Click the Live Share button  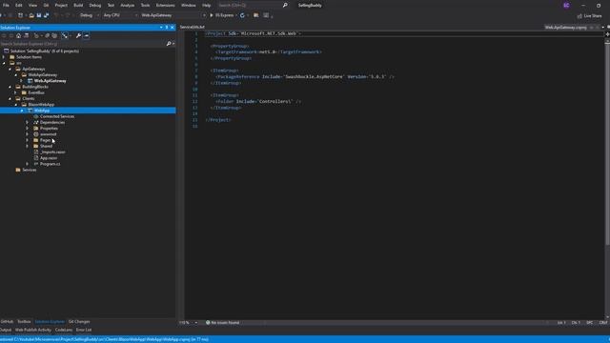pyautogui.click(x=590, y=15)
